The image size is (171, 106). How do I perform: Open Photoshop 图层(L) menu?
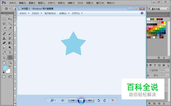(x=42, y=3)
